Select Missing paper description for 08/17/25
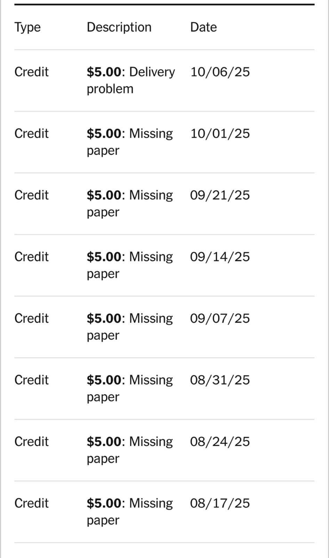329x558 pixels. point(130,512)
